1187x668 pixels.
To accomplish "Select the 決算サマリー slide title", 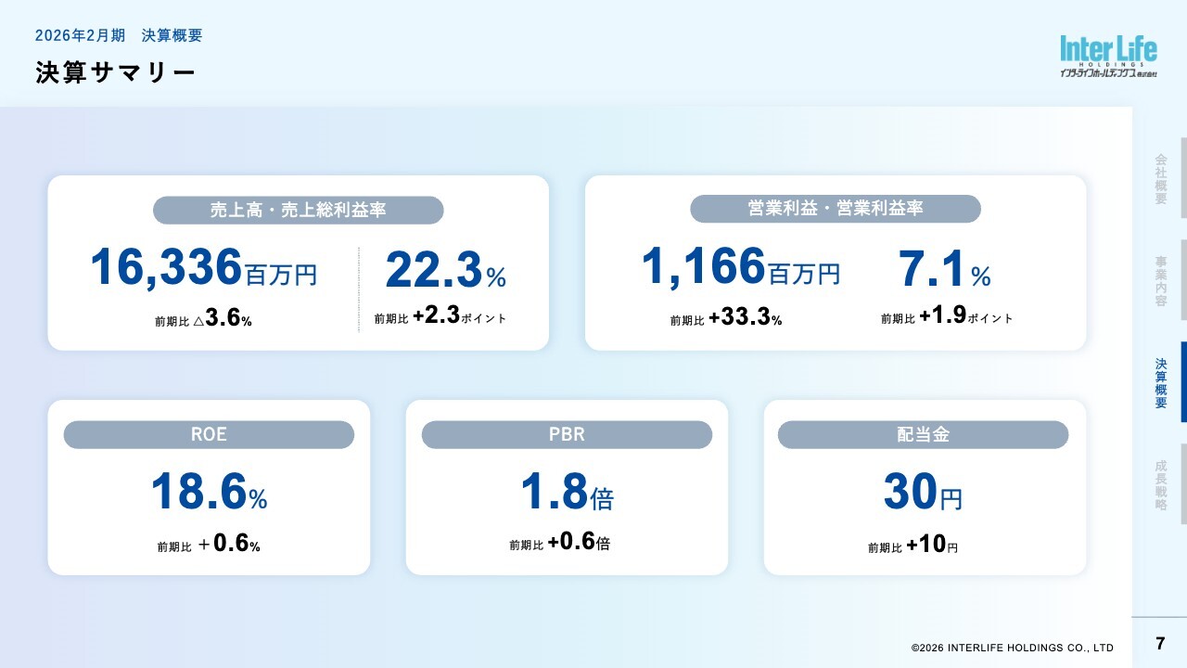I will [116, 73].
